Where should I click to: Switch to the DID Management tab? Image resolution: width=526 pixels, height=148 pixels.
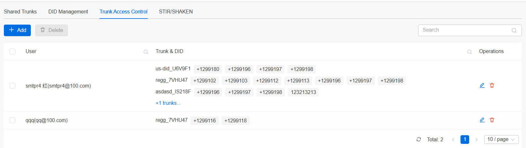68,12
